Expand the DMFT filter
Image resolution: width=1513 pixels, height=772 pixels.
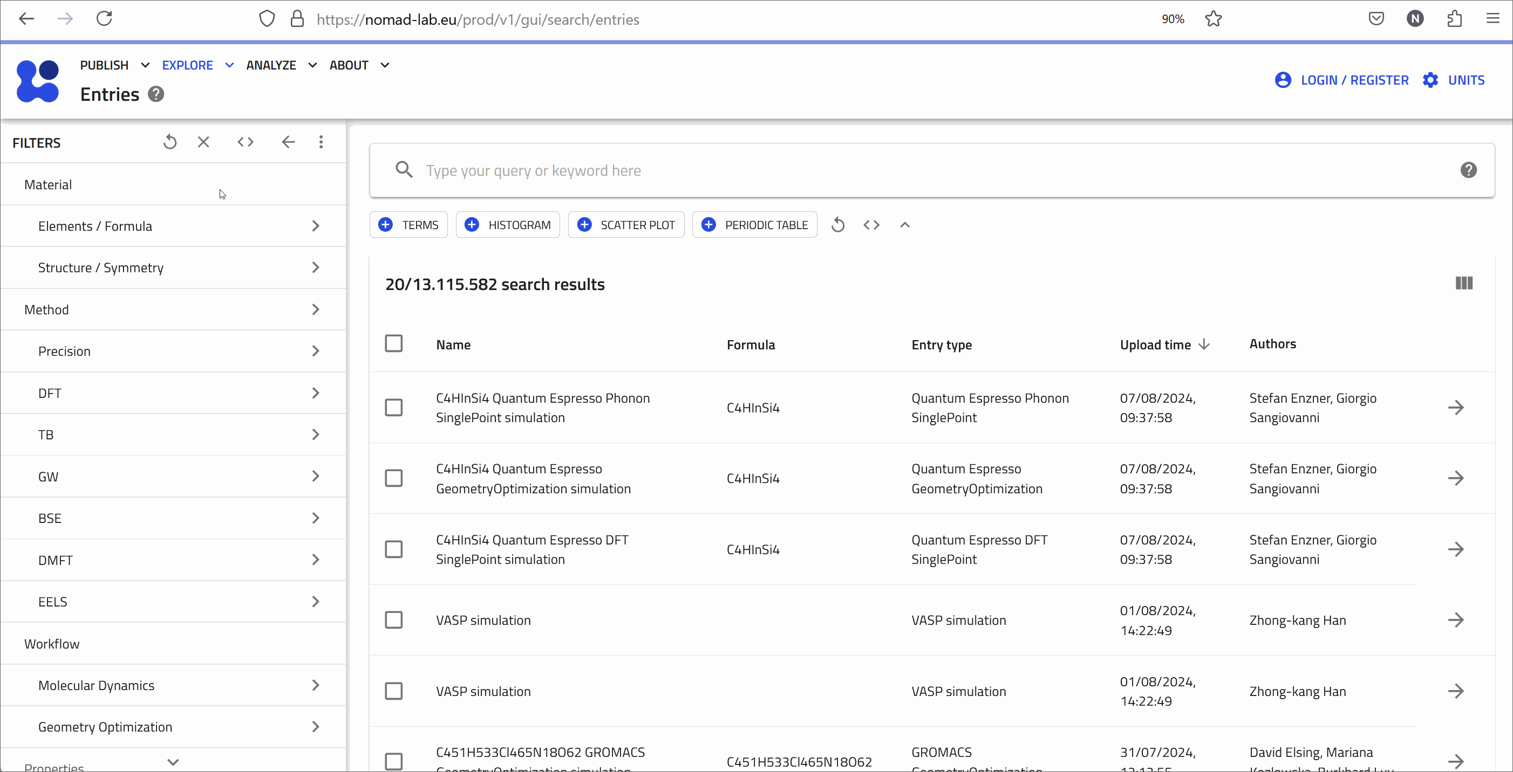pyautogui.click(x=173, y=560)
